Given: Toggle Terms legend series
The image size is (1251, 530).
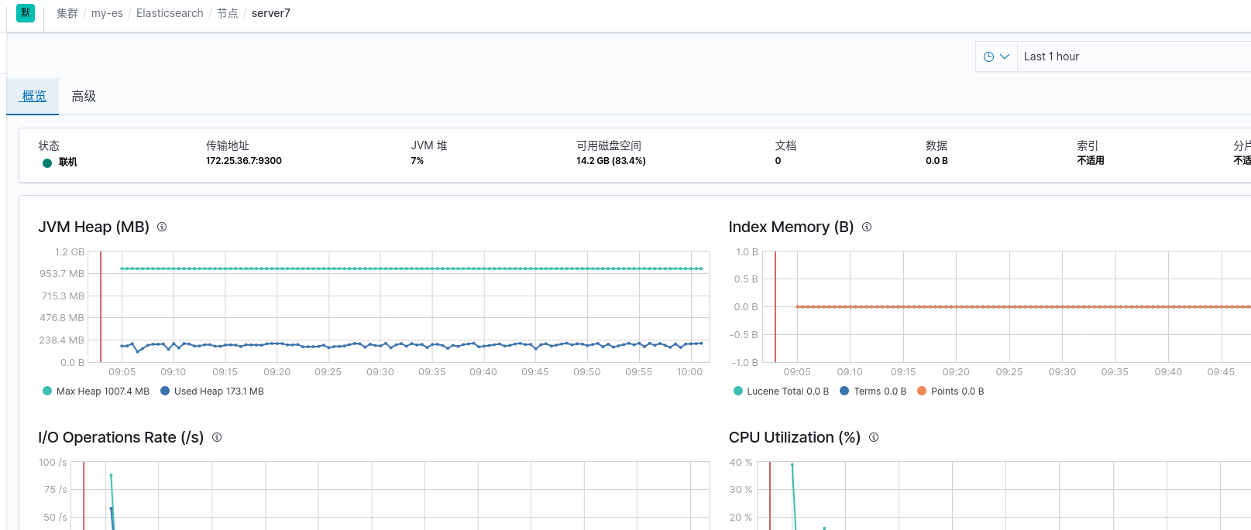Looking at the screenshot, I should [873, 392].
